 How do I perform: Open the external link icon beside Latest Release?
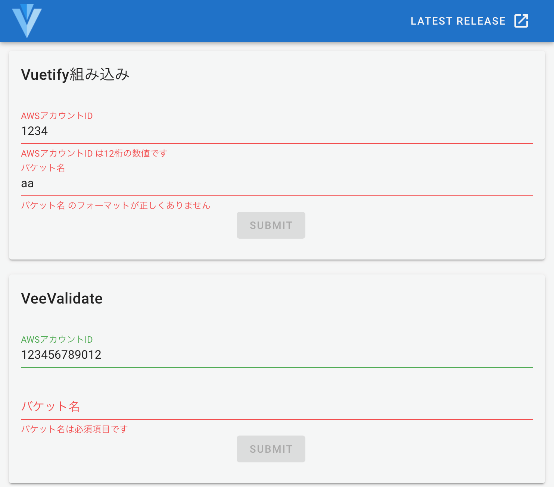click(x=521, y=21)
